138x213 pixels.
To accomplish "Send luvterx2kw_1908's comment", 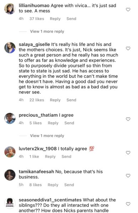I will [67, 157].
